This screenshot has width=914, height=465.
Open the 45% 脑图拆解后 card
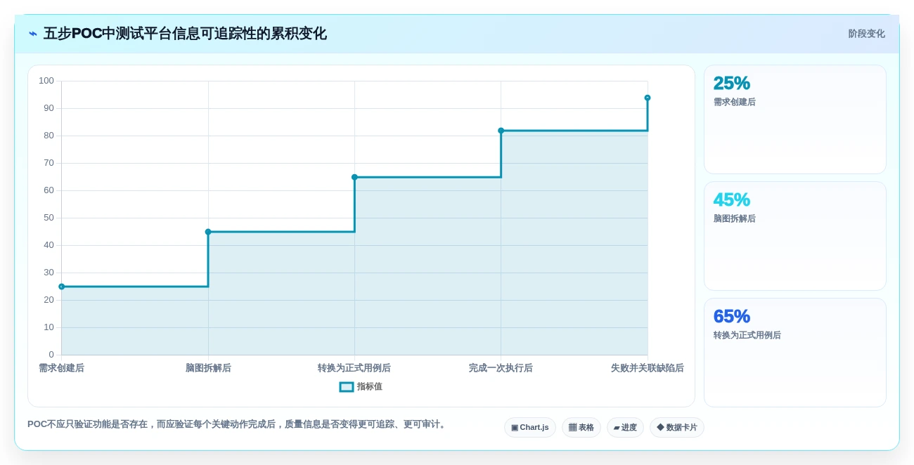(x=794, y=236)
